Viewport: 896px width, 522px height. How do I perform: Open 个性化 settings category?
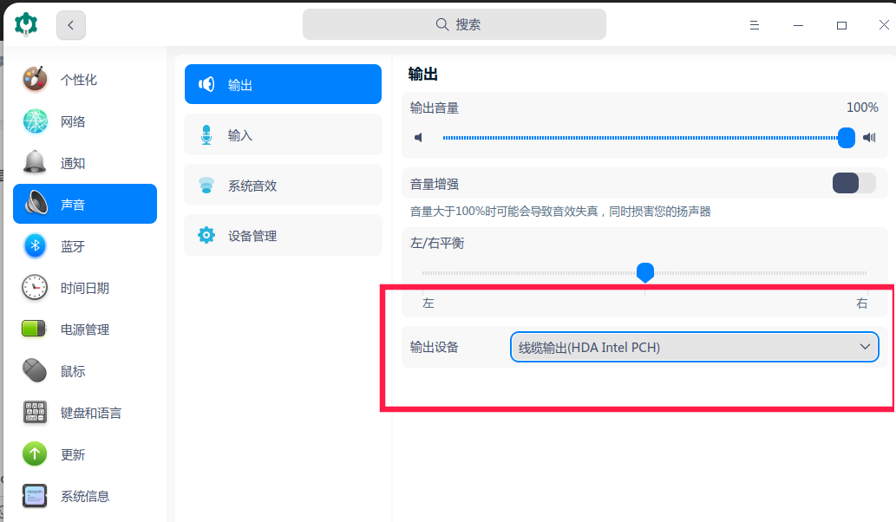tap(85, 80)
